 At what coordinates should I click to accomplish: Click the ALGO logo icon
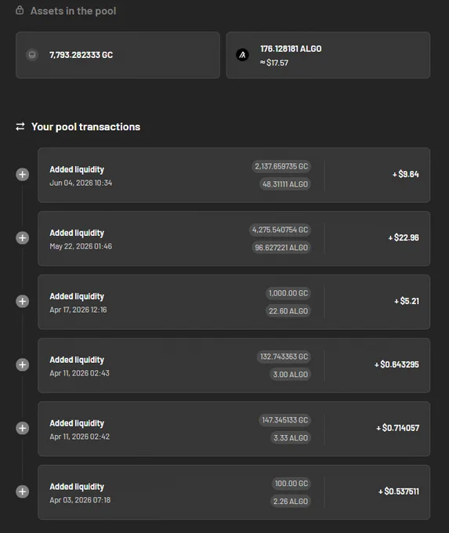pos(242,55)
